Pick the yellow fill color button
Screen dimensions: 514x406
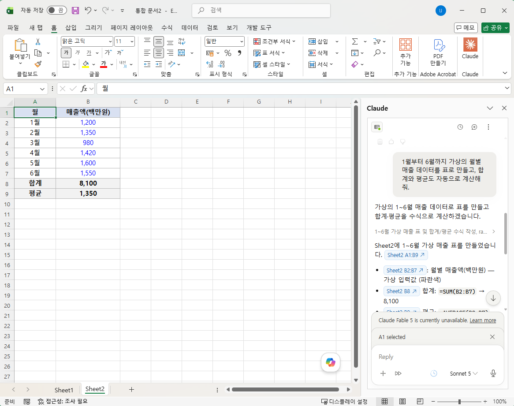86,64
